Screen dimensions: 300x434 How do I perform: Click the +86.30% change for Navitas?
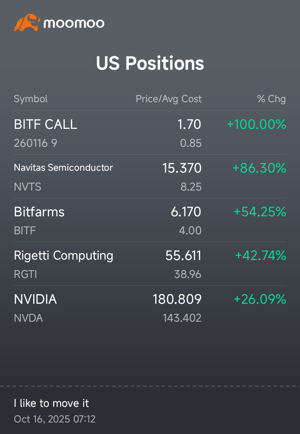[259, 168]
